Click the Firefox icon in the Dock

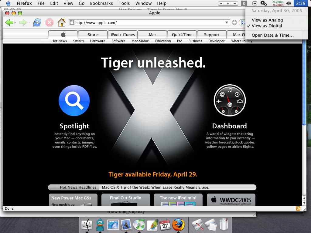[178, 225]
